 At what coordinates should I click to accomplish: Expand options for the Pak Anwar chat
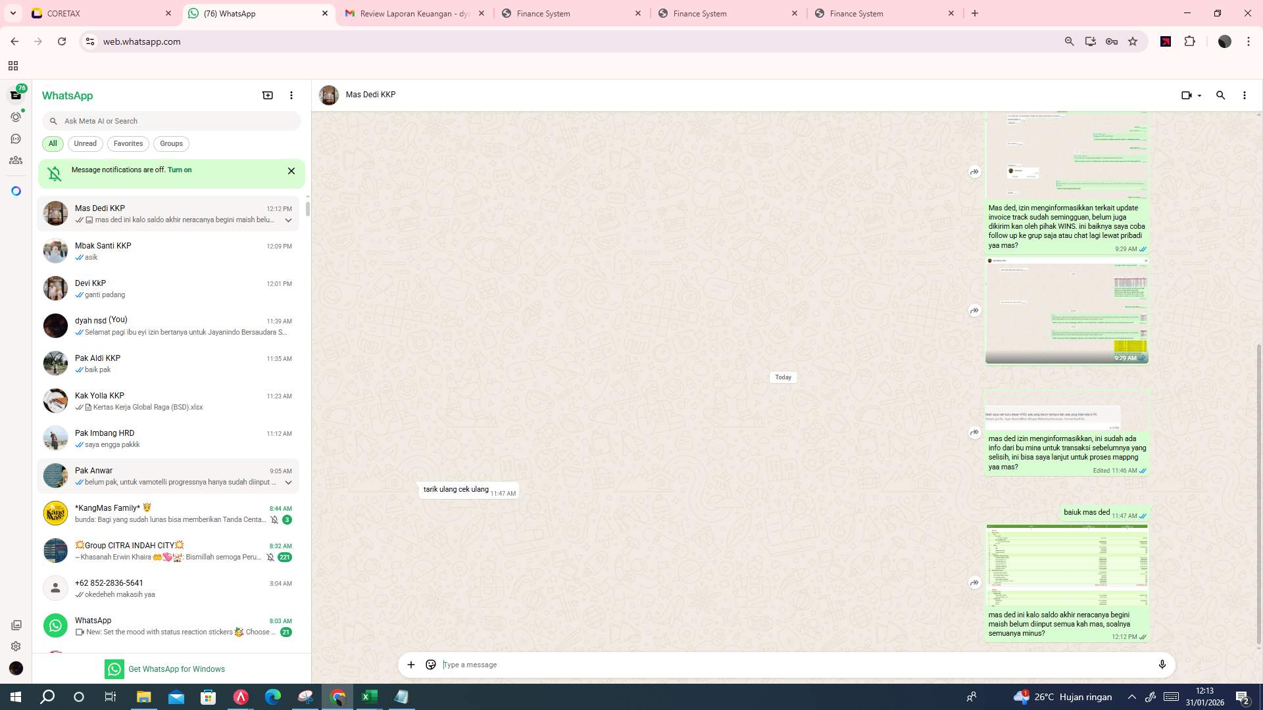click(288, 482)
